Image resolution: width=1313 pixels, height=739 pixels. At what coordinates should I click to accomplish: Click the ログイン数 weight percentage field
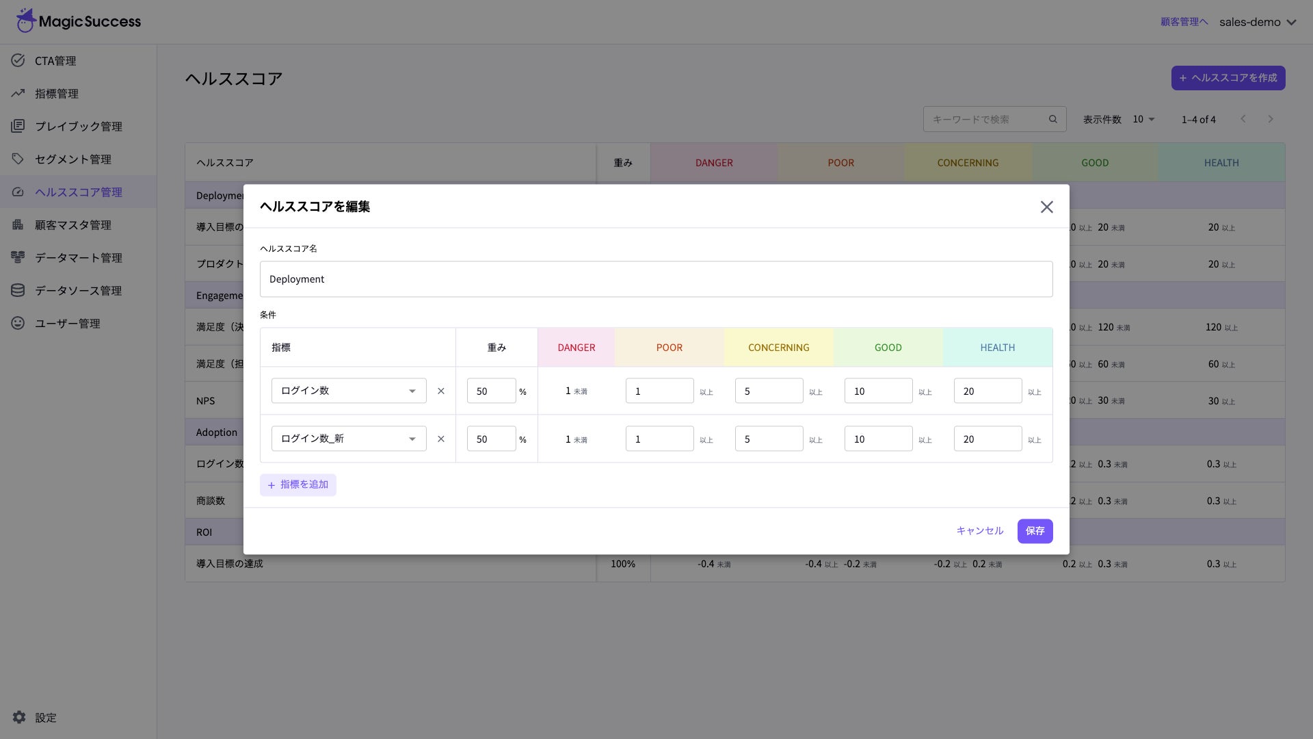click(491, 391)
